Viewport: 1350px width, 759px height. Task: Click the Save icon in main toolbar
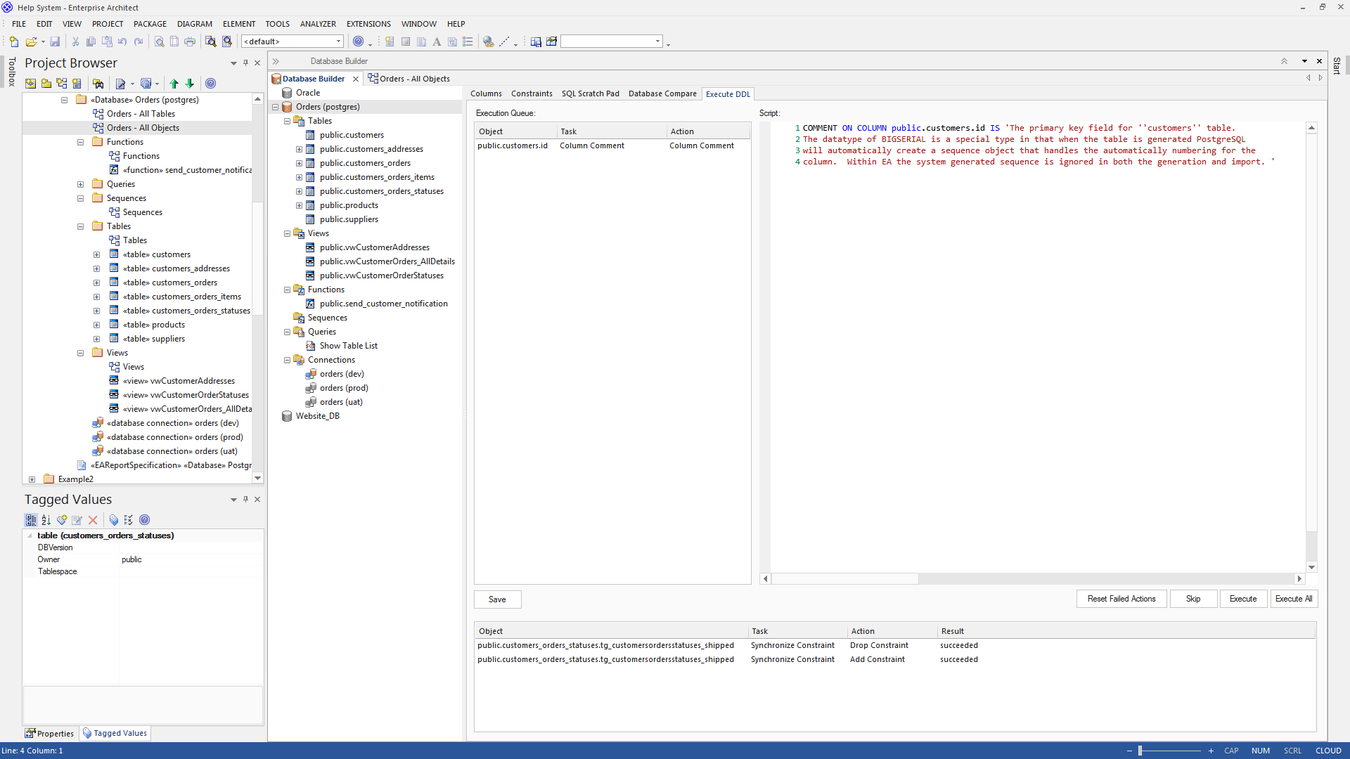pyautogui.click(x=55, y=41)
